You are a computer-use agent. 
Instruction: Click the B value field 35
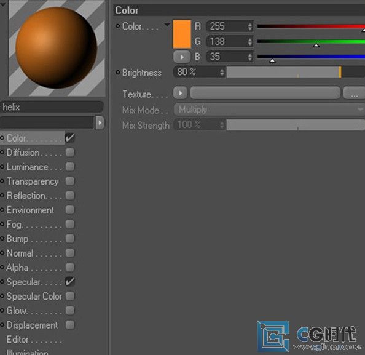pyautogui.click(x=227, y=57)
